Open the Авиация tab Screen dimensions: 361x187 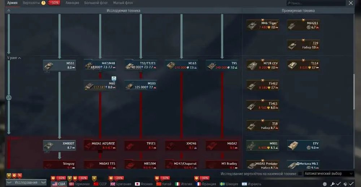pyautogui.click(x=72, y=3)
